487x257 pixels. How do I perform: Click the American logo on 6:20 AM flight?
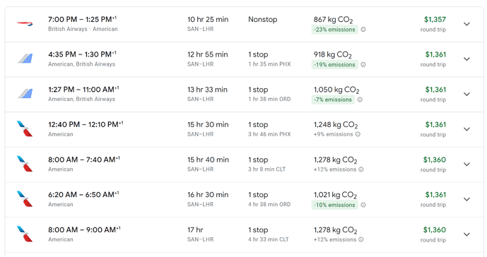25,199
